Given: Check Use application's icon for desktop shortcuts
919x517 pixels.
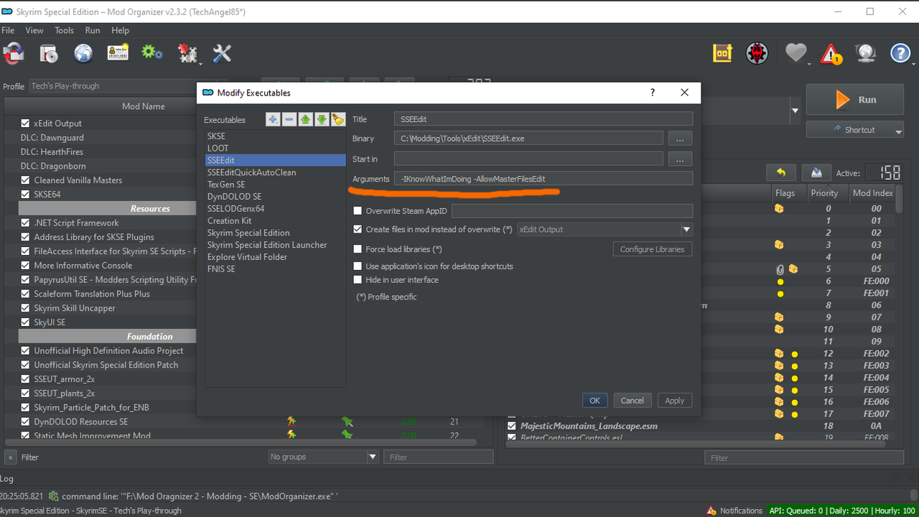Looking at the screenshot, I should pos(358,266).
